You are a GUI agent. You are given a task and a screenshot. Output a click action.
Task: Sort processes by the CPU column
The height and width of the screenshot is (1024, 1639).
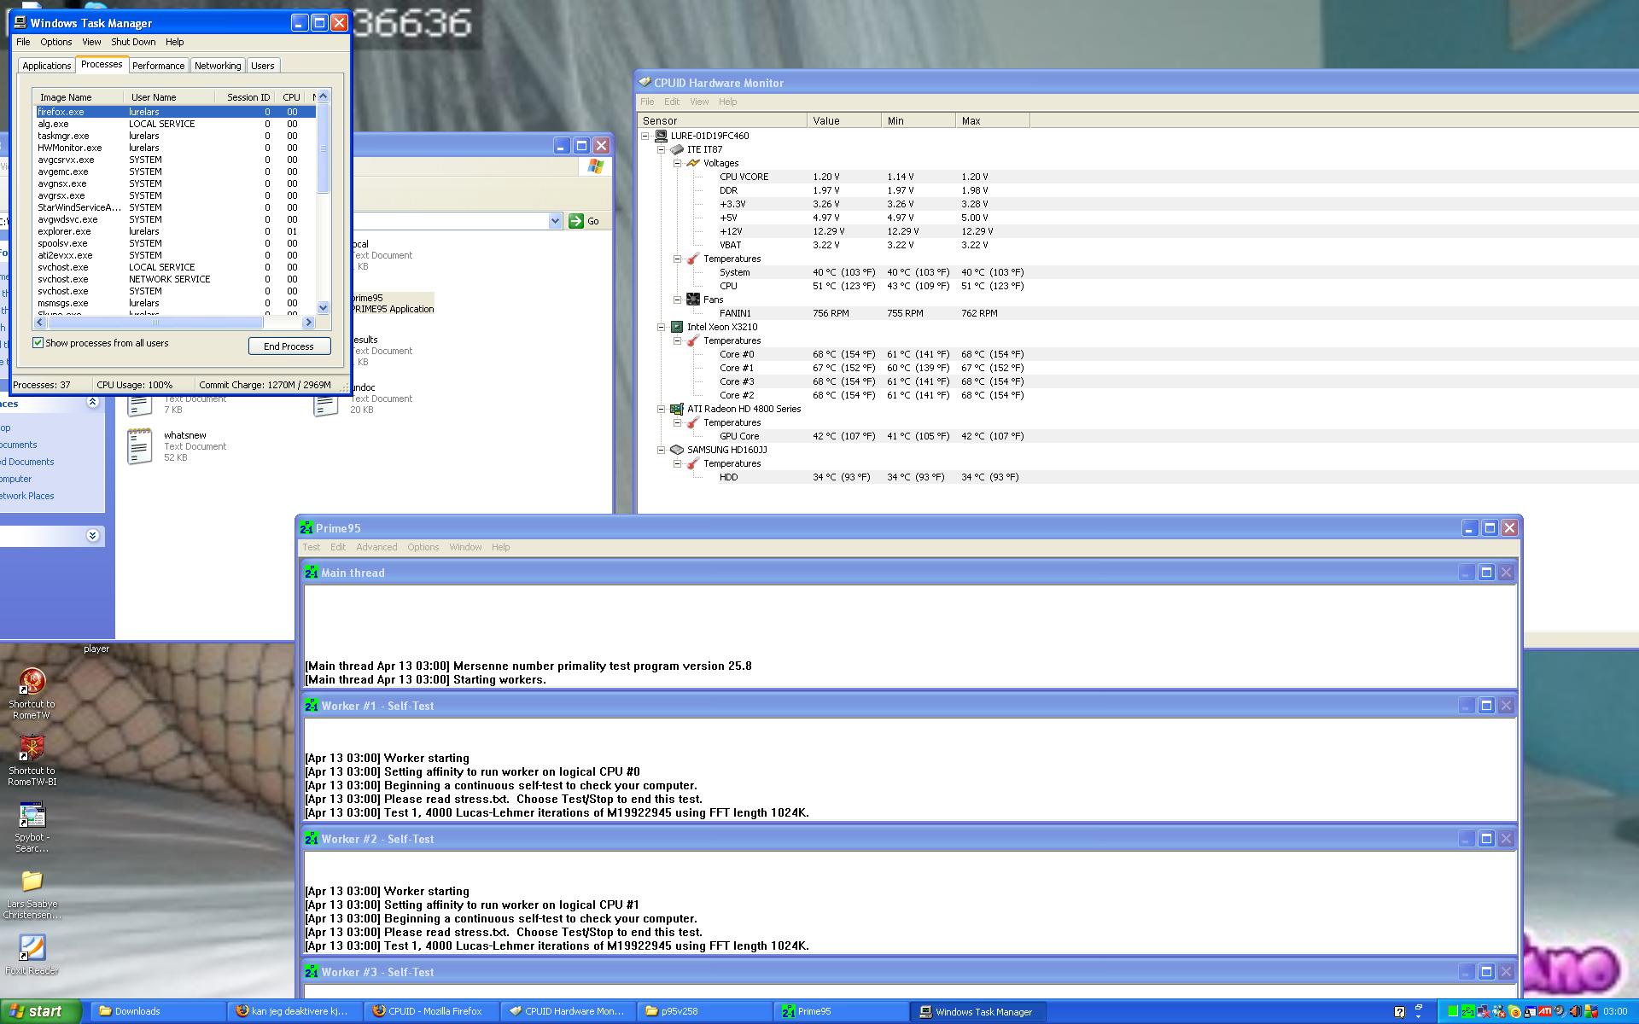(291, 97)
